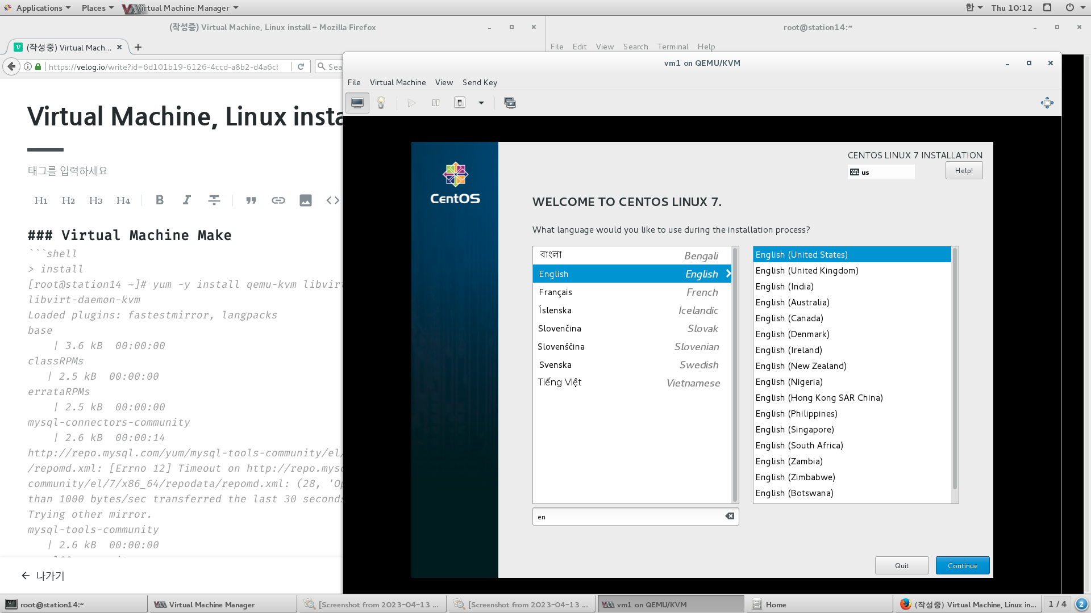Open the Send Key menu

(480, 82)
